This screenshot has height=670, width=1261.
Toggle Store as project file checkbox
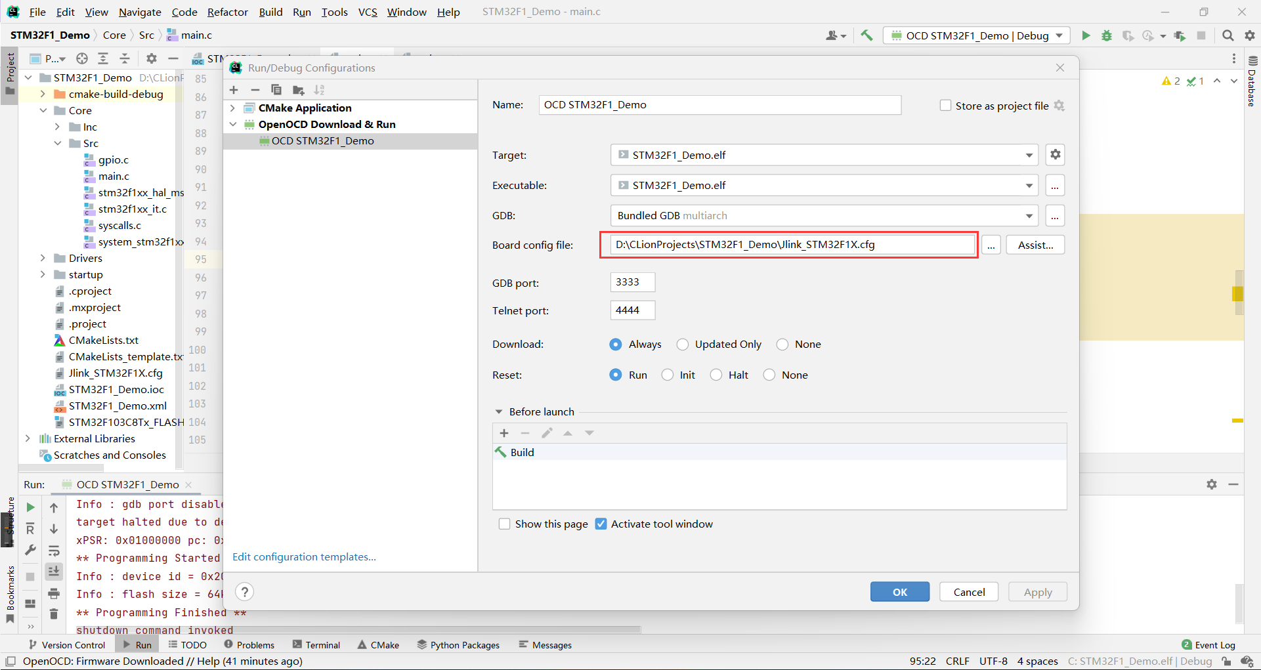(945, 105)
